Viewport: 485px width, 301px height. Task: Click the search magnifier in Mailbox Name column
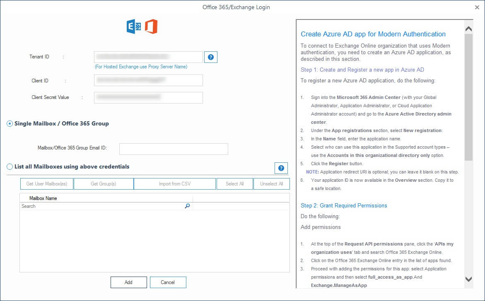pos(187,206)
